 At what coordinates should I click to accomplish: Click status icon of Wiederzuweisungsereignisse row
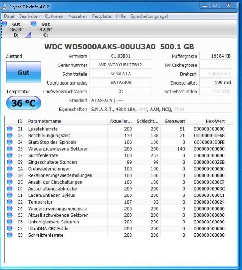pyautogui.click(x=10, y=208)
